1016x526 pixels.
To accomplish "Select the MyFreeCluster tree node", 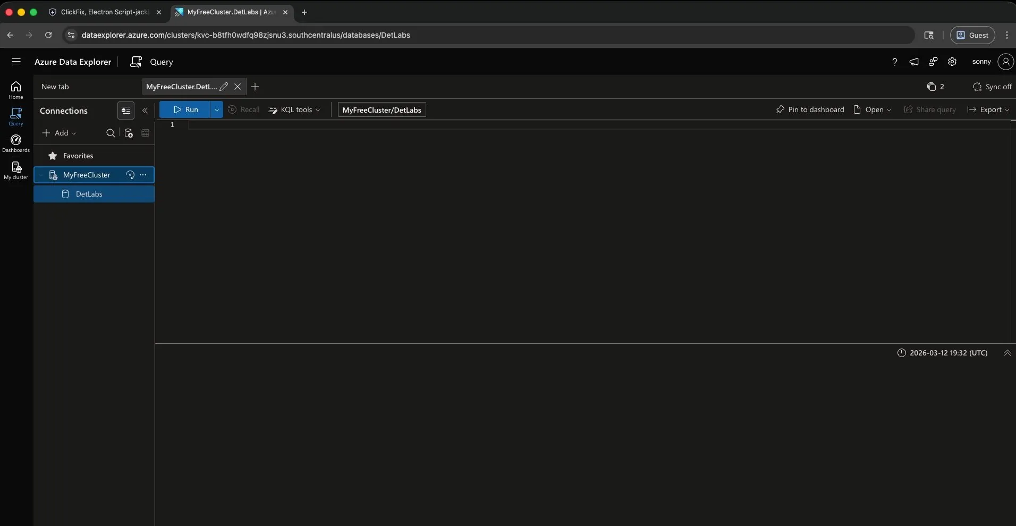I will pos(94,175).
